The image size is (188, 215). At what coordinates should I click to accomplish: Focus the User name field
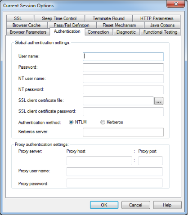[x=123, y=57]
